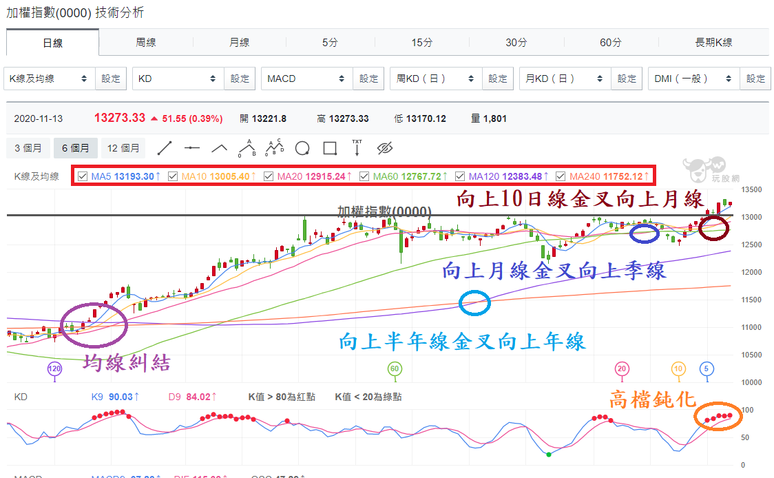Click the 120 marker on chart axis
774x478 pixels.
(x=54, y=369)
